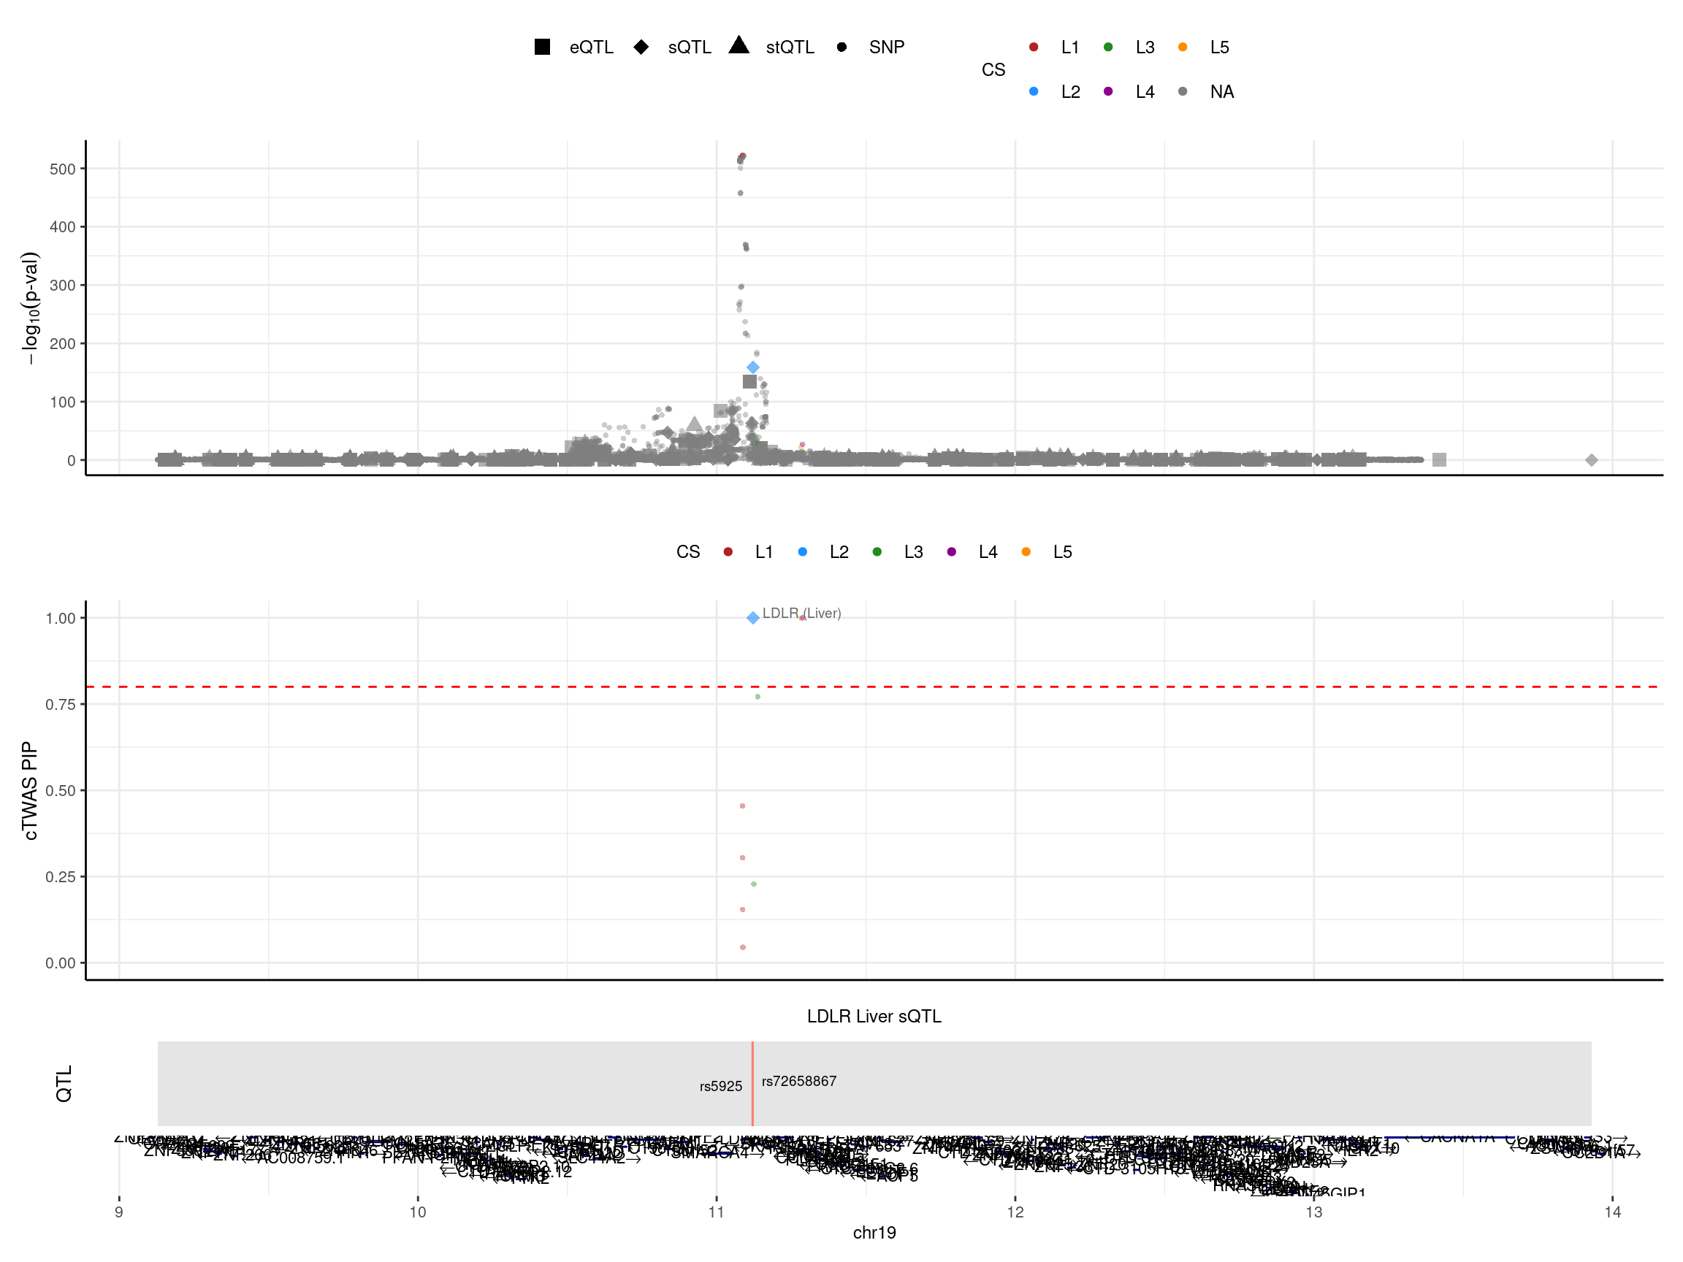Click the LDLR Liver sQTL track title
Viewport: 1683px width, 1262px height.
point(874,1017)
